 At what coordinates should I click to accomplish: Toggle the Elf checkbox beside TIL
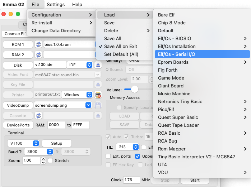coord(144,147)
